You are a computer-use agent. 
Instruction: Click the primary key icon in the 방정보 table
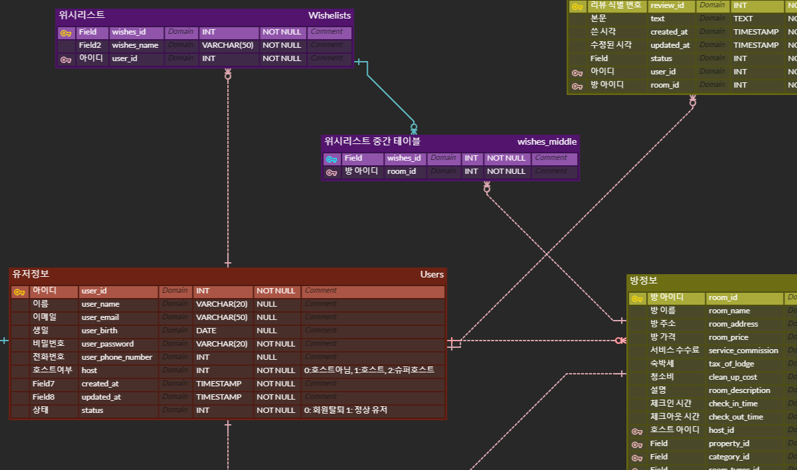pos(637,299)
